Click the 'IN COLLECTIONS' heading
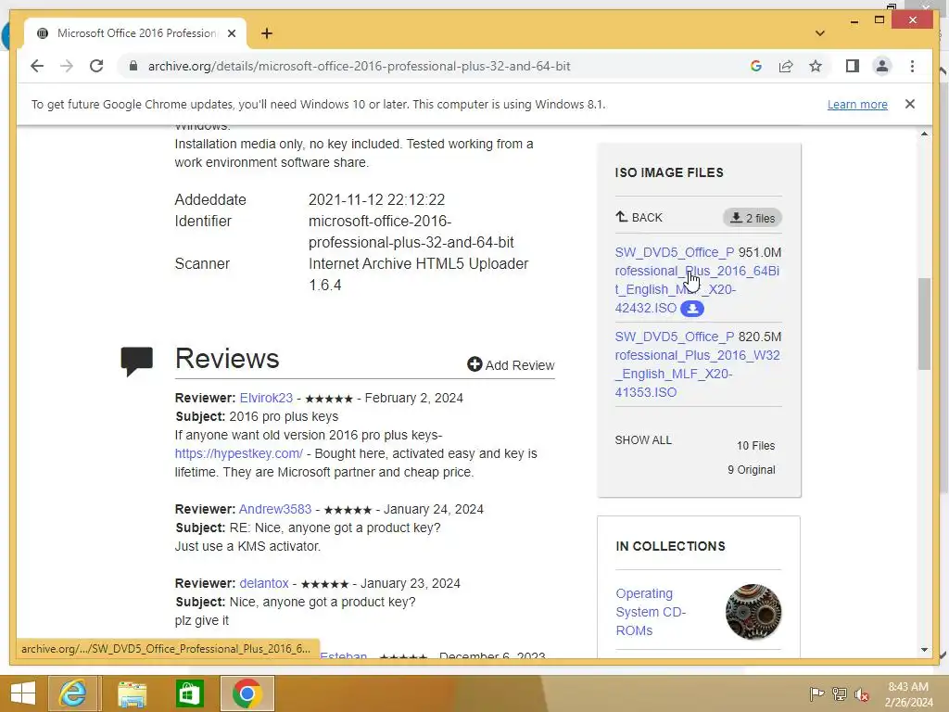This screenshot has height=712, width=949. pos(670,546)
